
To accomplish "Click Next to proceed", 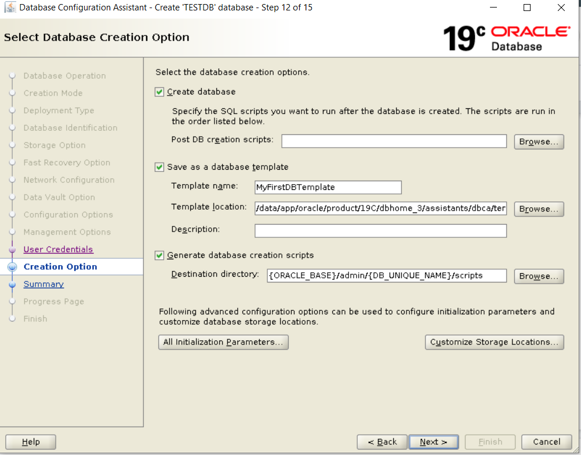I will [x=434, y=442].
